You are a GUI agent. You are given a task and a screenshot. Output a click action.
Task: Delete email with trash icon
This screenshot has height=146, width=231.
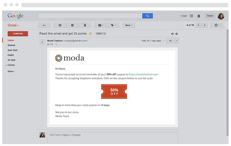pyautogui.click(x=85, y=25)
